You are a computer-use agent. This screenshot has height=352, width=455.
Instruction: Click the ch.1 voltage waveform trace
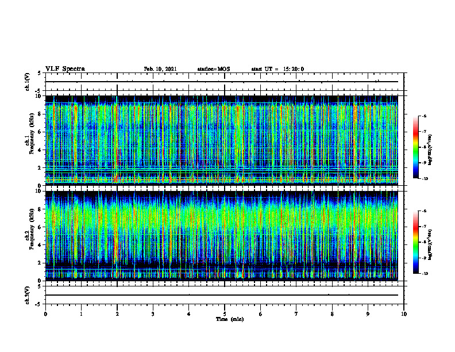pos(221,82)
